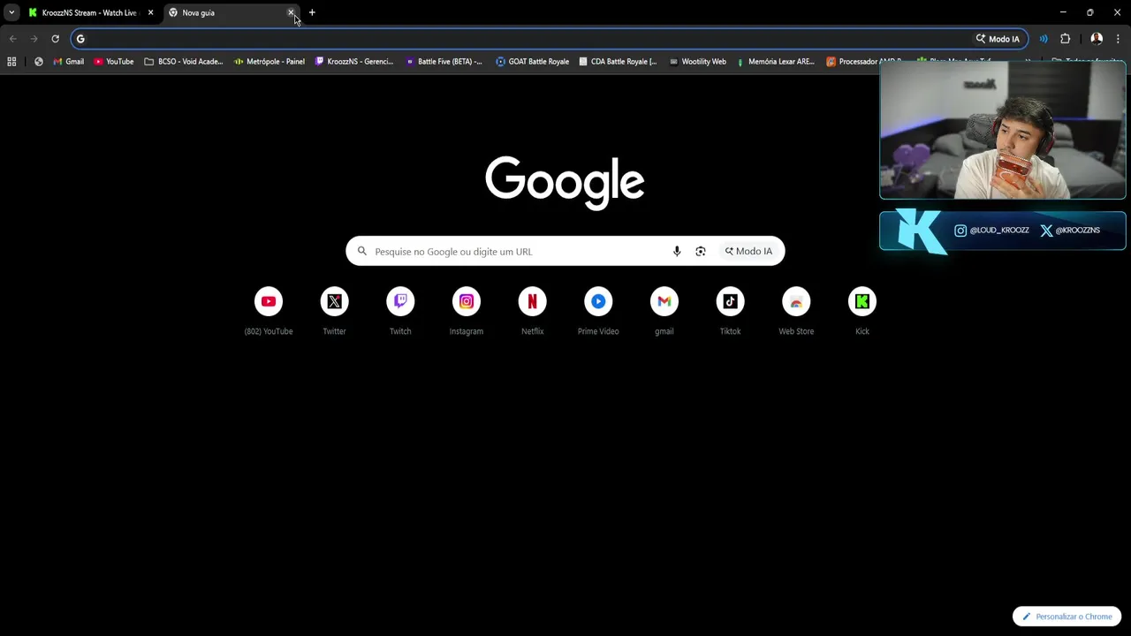The width and height of the screenshot is (1131, 636).
Task: Open the apps grid in bookmarks bar
Action: pos(11,62)
